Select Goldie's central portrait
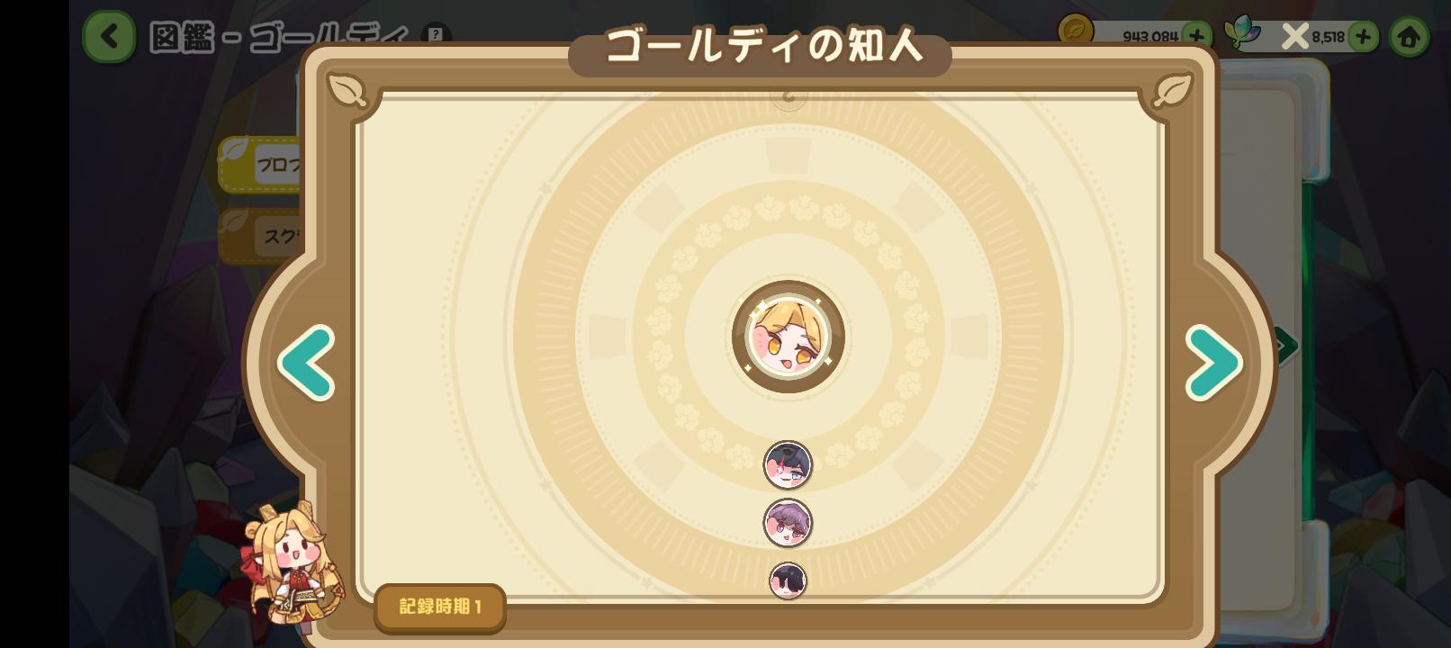The height and width of the screenshot is (648, 1451). pos(789,337)
